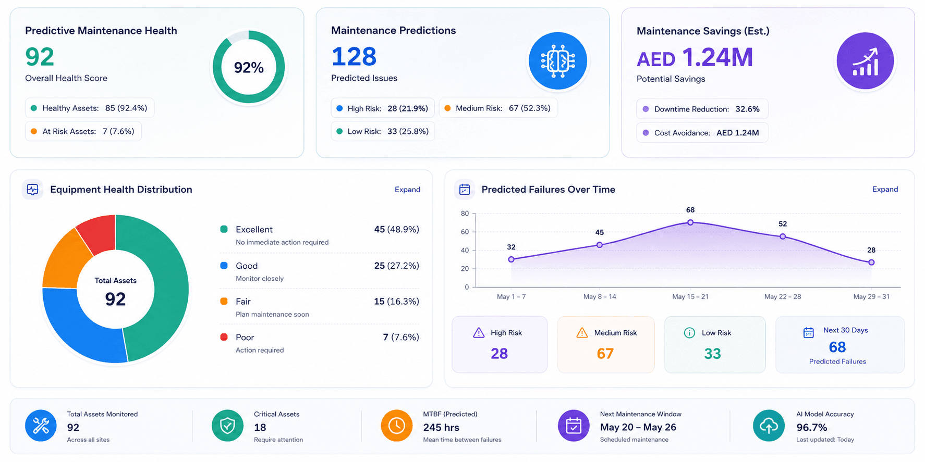Click the "May 20 – May 26" maintenance window text
Viewport: 925px width, 462px height.
(638, 427)
